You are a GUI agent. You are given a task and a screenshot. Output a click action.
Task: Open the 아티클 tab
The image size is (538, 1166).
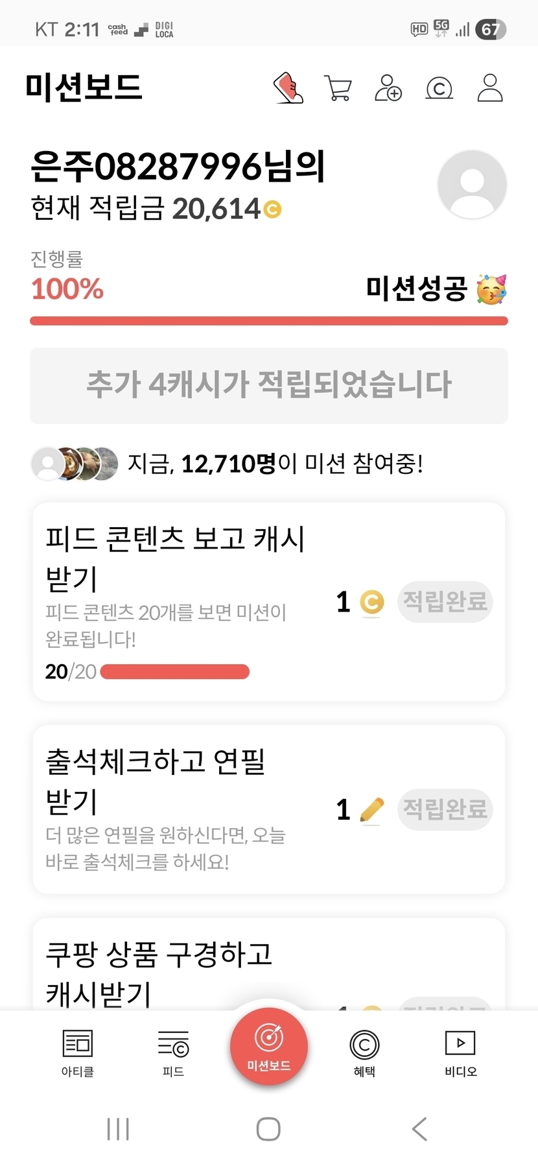click(78, 1052)
